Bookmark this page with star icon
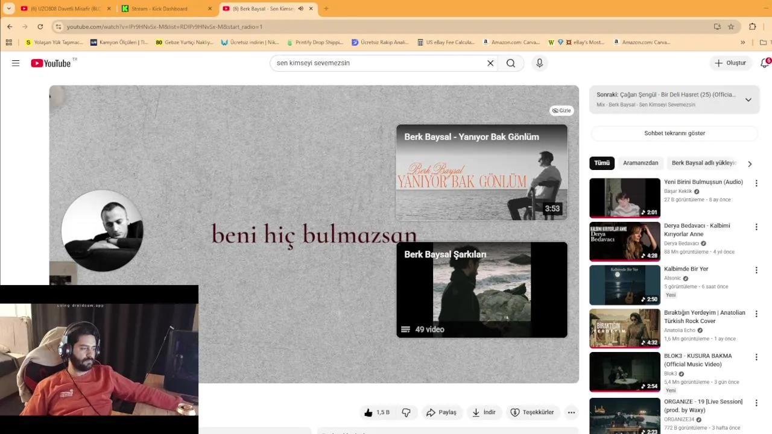The width and height of the screenshot is (772, 434). pos(731,27)
